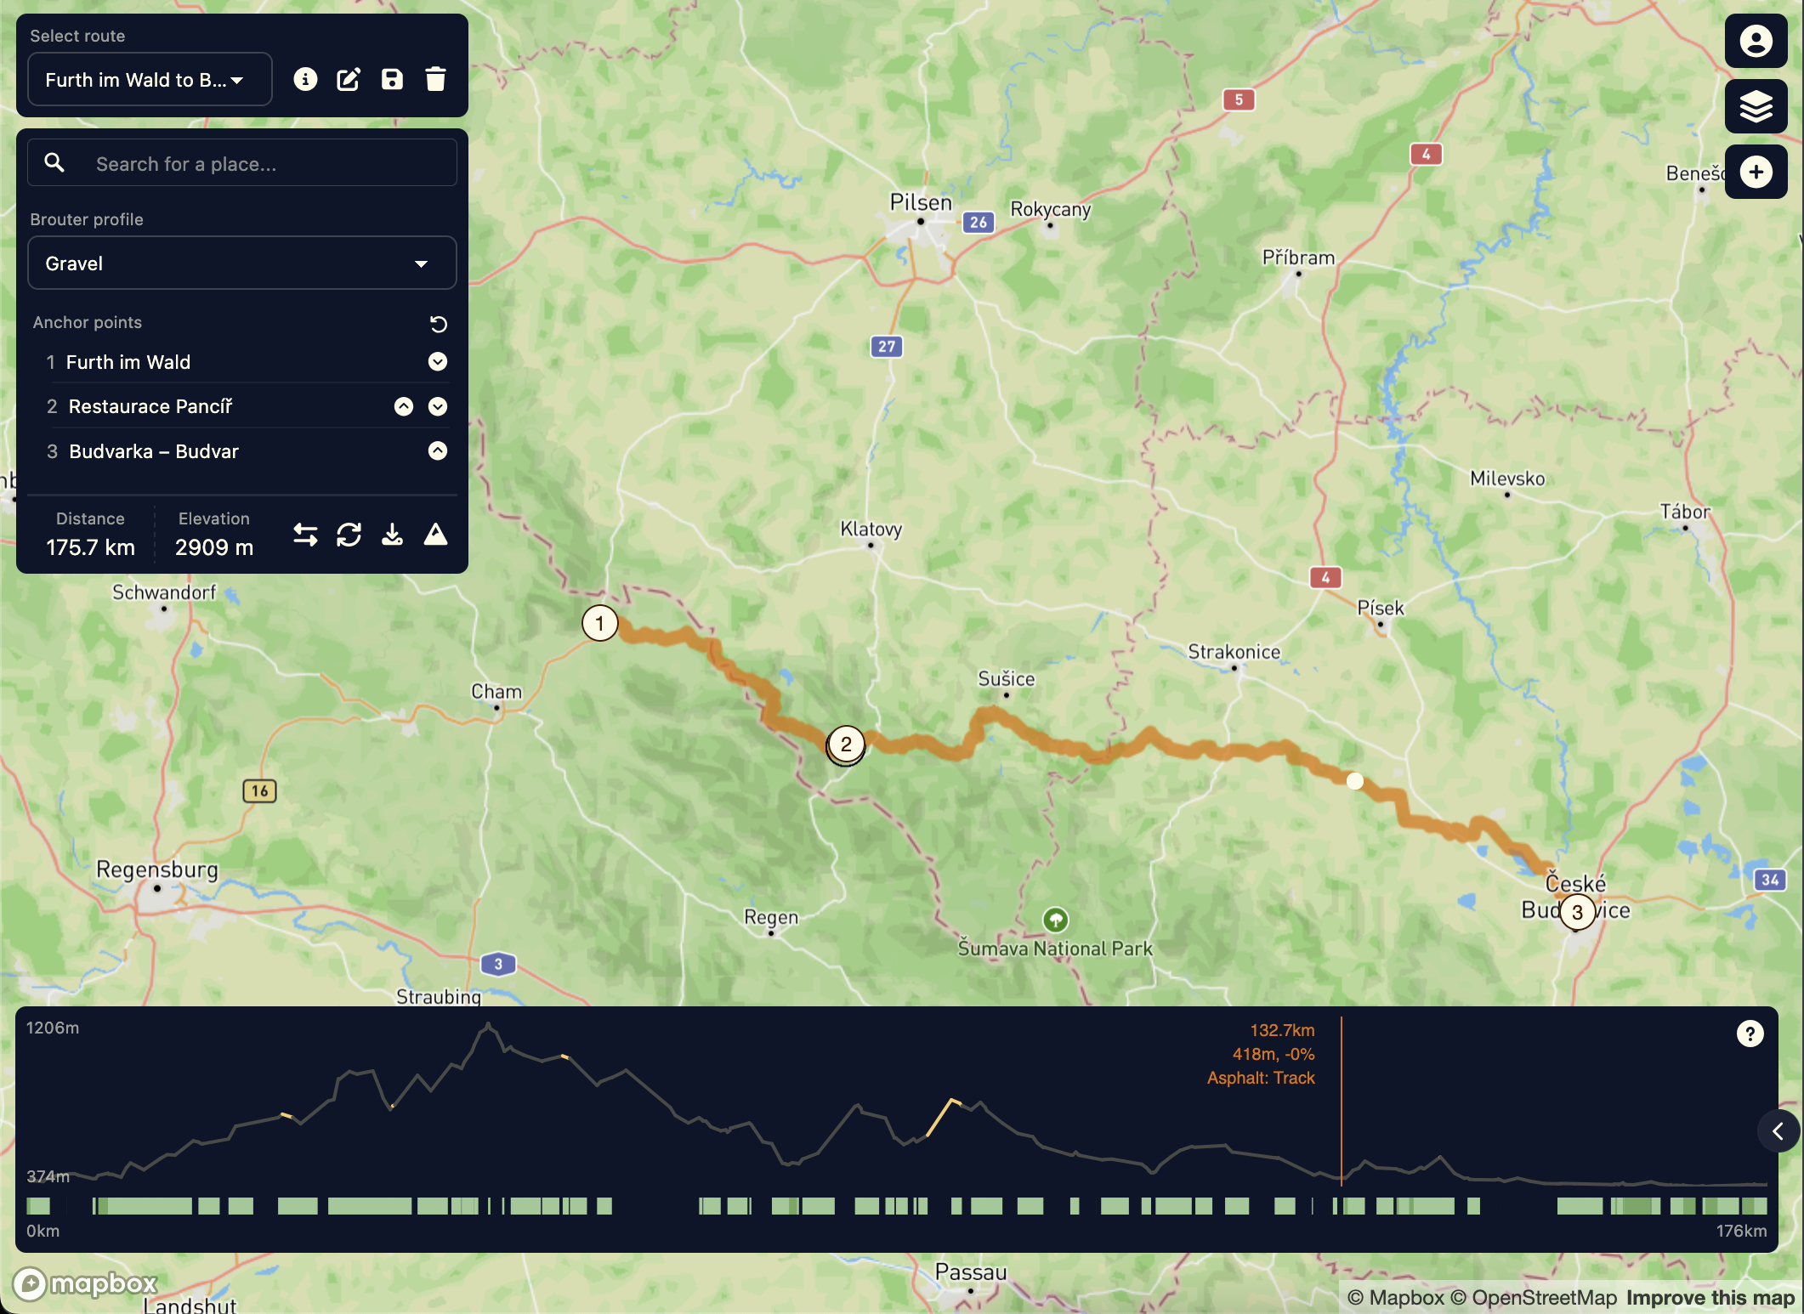Open route info details

coord(305,79)
